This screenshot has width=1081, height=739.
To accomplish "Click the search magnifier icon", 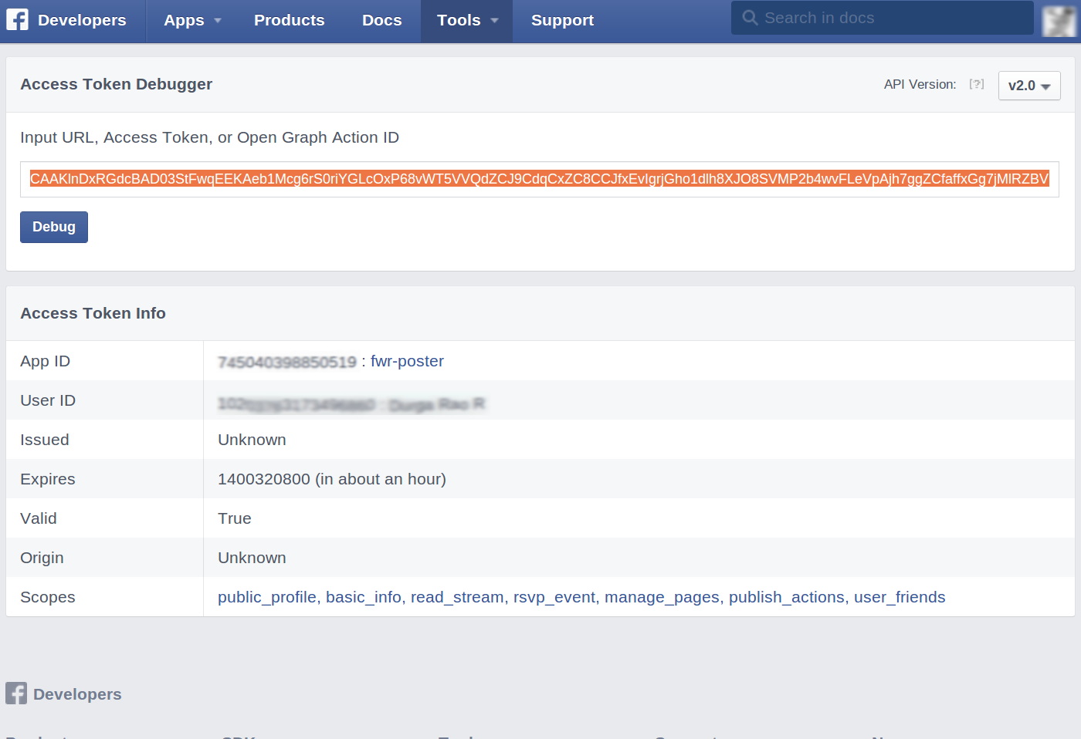I will pos(750,18).
